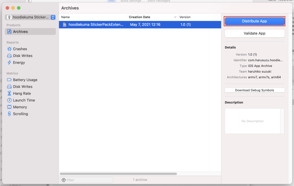The image size is (294, 186).
Task: Click the Distribute App button
Action: click(254, 21)
